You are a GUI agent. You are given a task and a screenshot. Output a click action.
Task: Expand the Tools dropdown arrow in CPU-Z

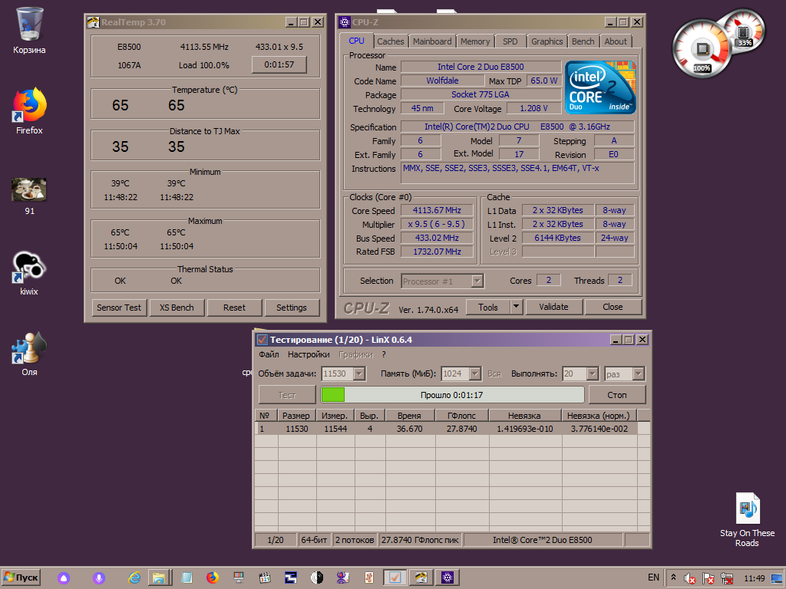(516, 307)
